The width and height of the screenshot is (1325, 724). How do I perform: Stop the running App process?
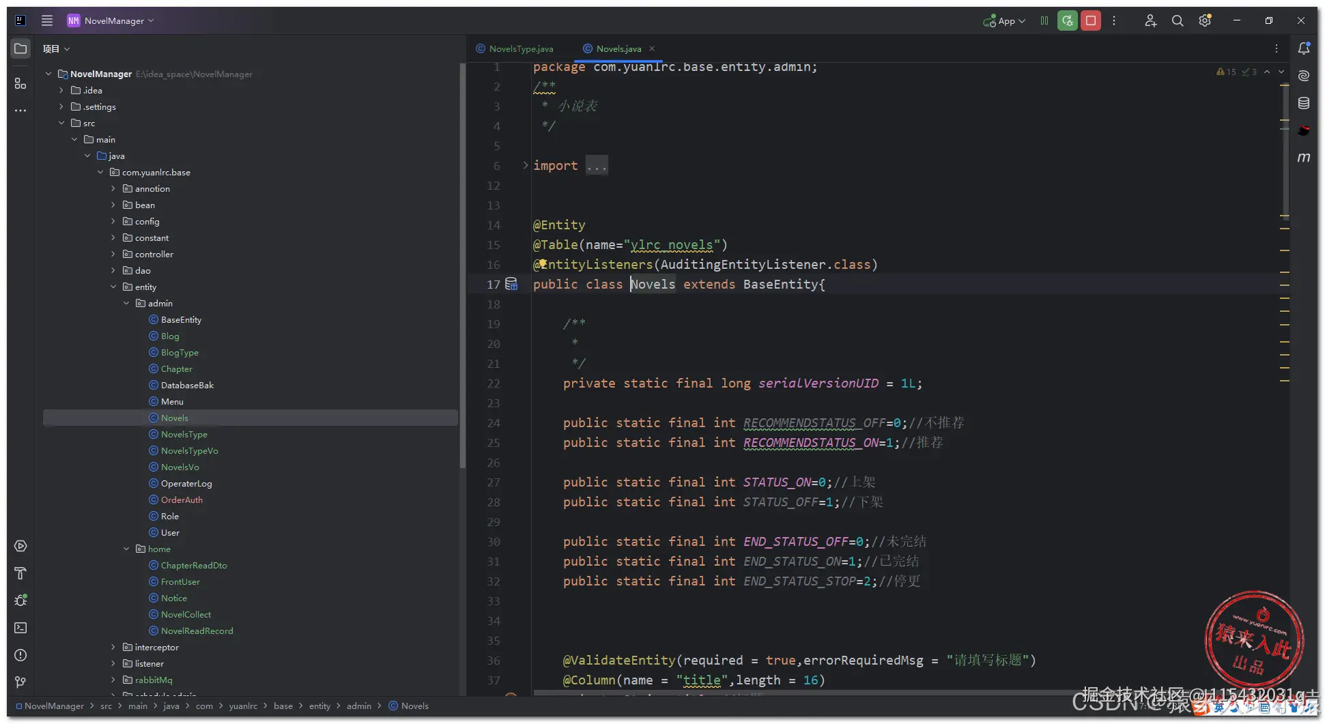coord(1091,20)
